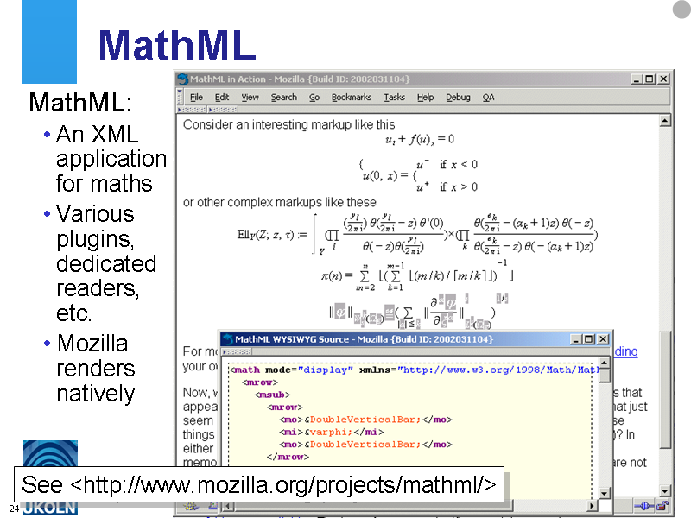The width and height of the screenshot is (691, 518).
Task: Close the MathML in Action window
Action: 663,79
